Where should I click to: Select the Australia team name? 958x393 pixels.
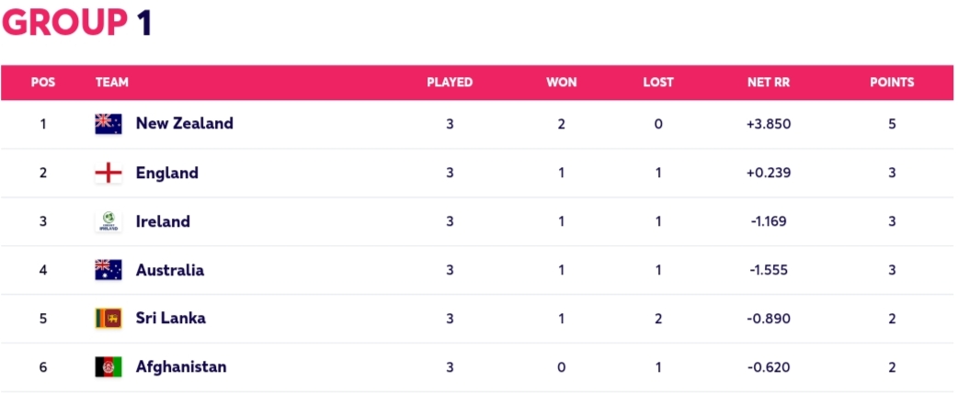(170, 270)
